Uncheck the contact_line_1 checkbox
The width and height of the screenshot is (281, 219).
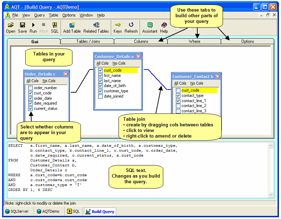click(178, 101)
